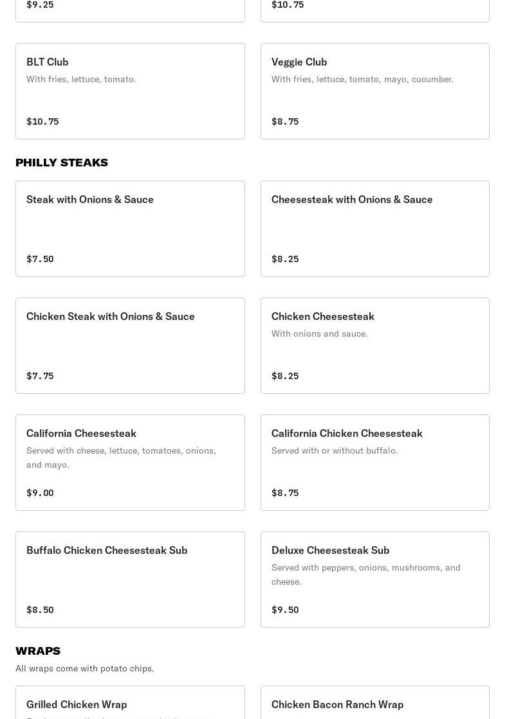This screenshot has width=505, height=719.
Task: Open the Chicken Bacon Ranch Wrap
Action: pyautogui.click(x=374, y=704)
